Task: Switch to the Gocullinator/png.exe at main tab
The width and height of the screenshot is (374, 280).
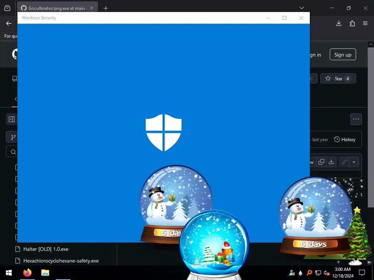Action: point(57,8)
